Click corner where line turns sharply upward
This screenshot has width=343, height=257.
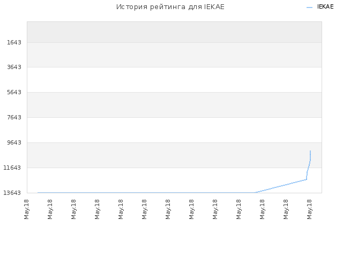tap(307, 179)
